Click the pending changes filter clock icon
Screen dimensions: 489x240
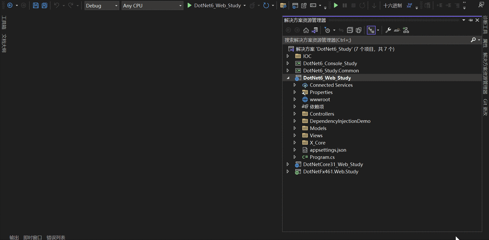point(327,30)
